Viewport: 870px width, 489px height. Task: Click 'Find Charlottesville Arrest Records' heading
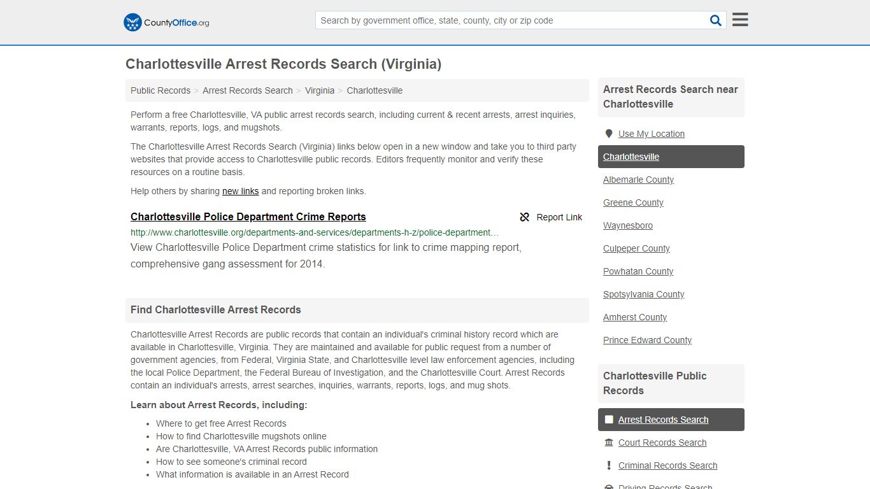pyautogui.click(x=216, y=309)
